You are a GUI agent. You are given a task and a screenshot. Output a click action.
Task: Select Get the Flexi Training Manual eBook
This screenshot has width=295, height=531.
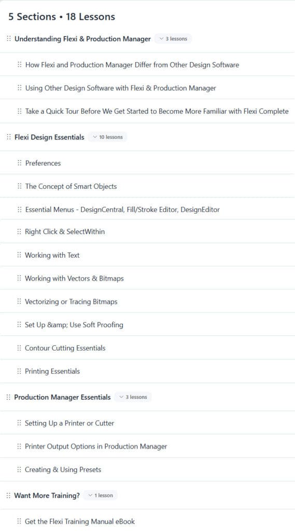point(80,521)
